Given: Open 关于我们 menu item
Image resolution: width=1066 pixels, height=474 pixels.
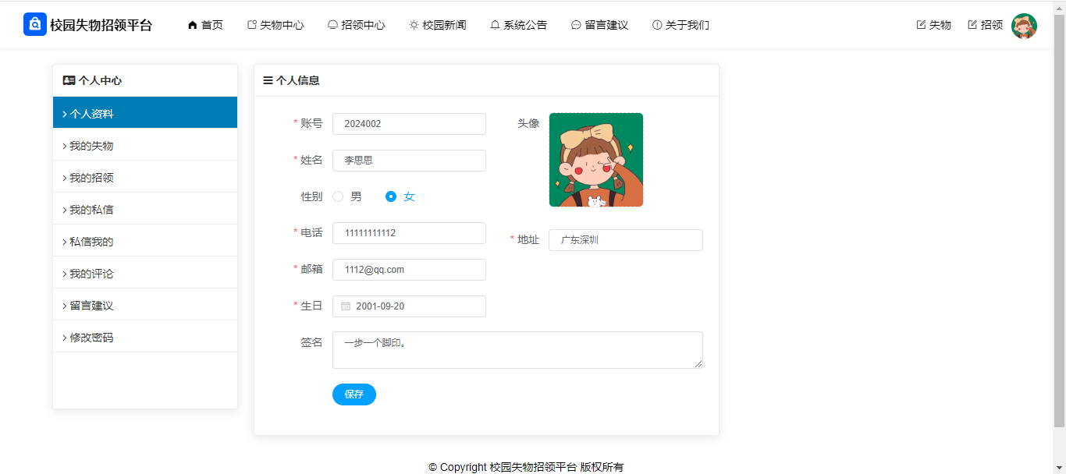Looking at the screenshot, I should pos(681,25).
